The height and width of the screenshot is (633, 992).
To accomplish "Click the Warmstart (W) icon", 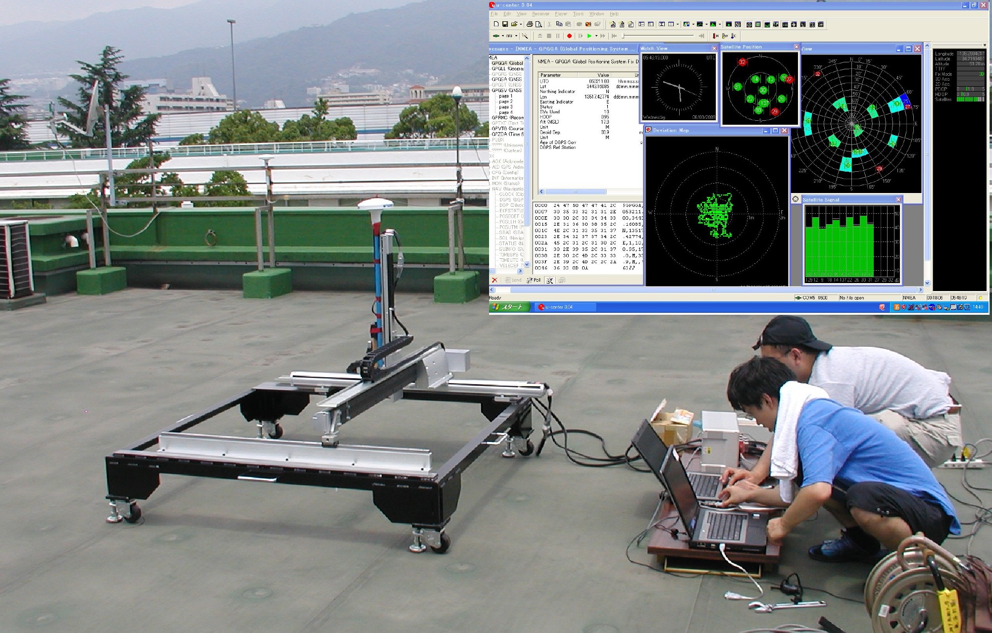I will 725,36.
